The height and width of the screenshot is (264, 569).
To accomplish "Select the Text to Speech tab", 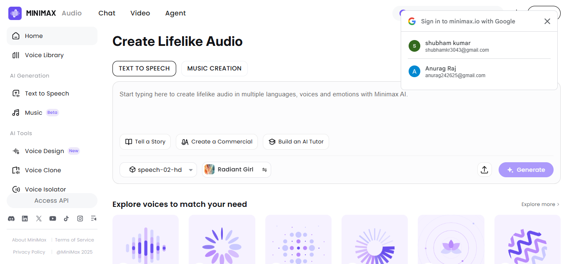I will (144, 68).
